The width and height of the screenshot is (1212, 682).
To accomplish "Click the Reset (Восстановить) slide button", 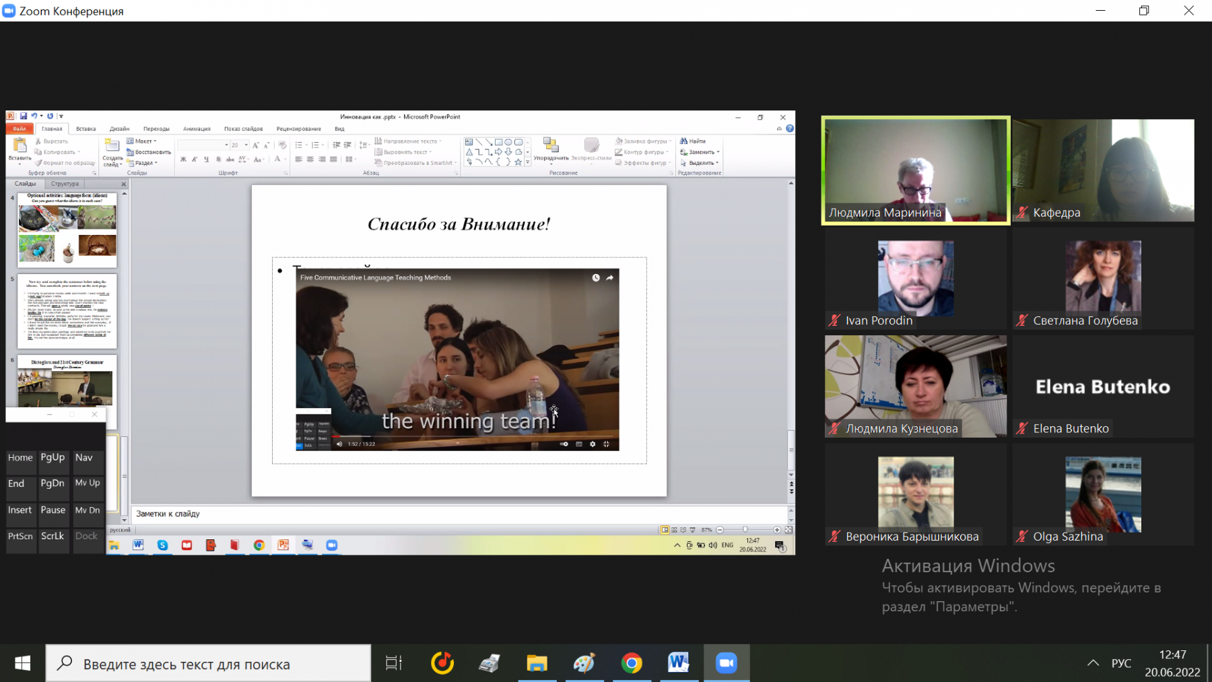I will point(149,152).
